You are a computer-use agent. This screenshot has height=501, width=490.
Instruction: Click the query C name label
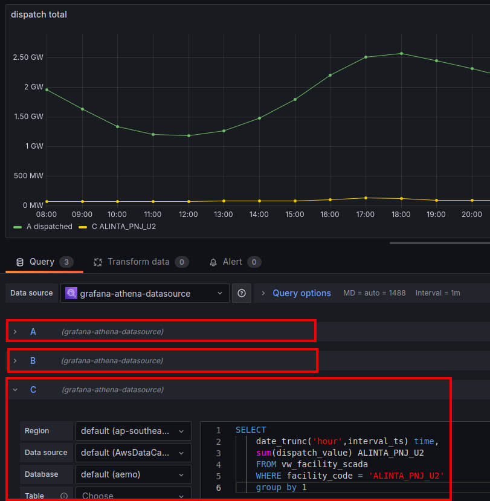(x=33, y=390)
